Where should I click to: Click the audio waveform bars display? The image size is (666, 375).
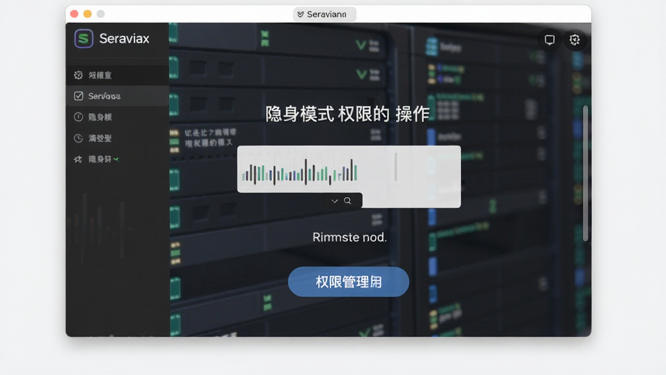300,171
